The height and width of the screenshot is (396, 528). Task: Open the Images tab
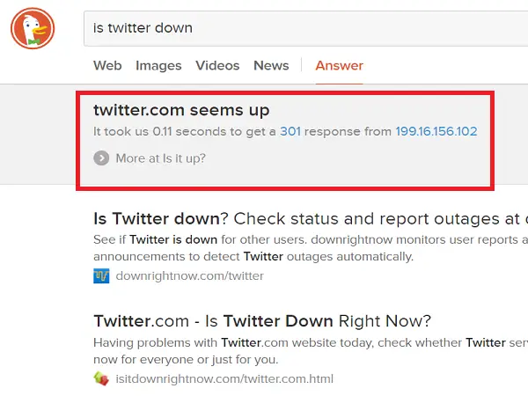(158, 66)
